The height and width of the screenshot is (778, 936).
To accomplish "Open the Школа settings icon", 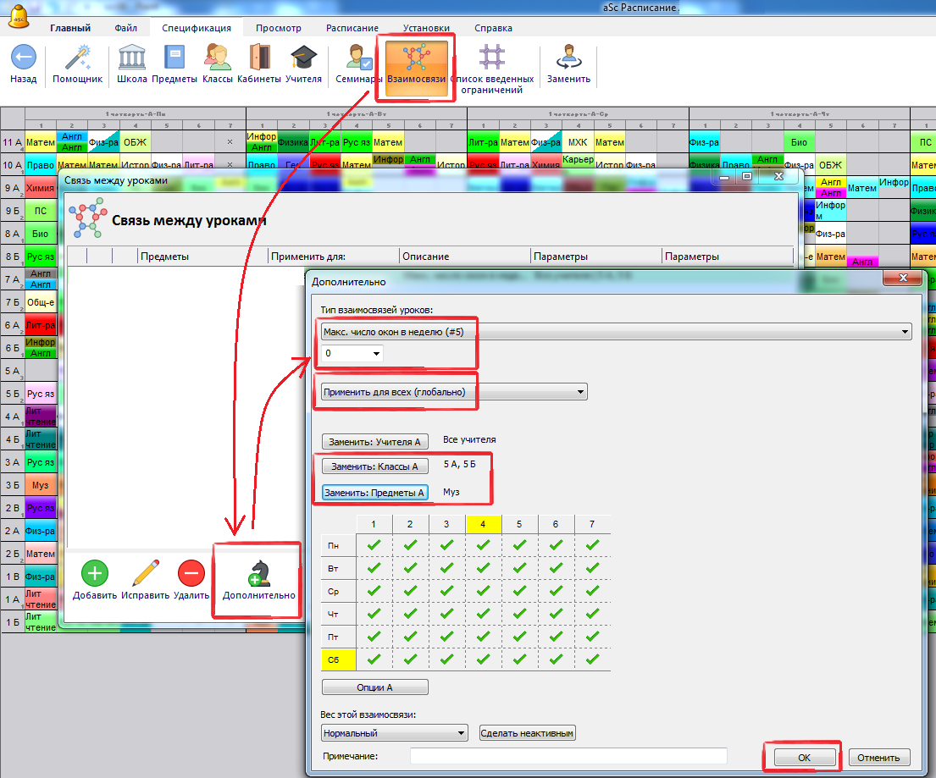I will (x=131, y=58).
